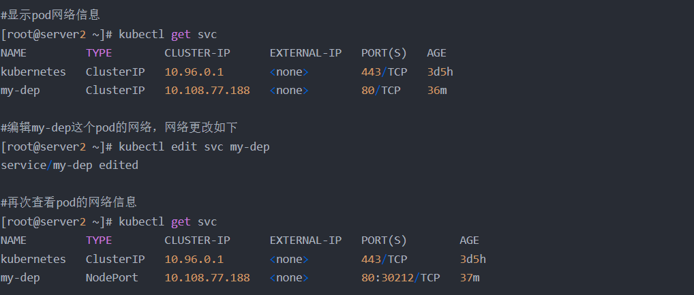Select the "kubectl get svc" command below the 再次查看 comment
The width and height of the screenshot is (694, 295).
click(168, 221)
